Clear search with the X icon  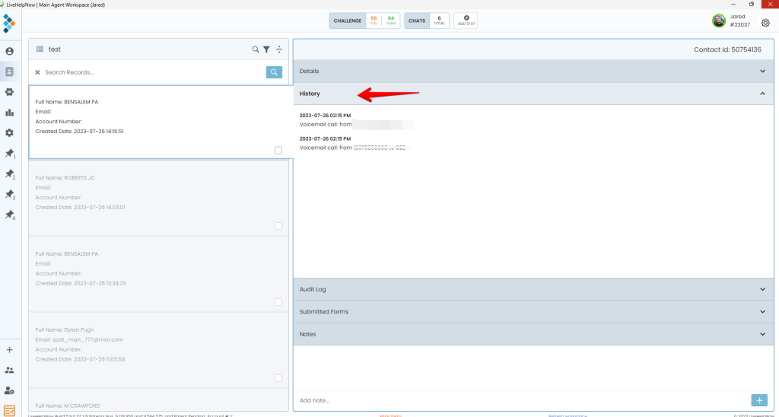coord(37,72)
